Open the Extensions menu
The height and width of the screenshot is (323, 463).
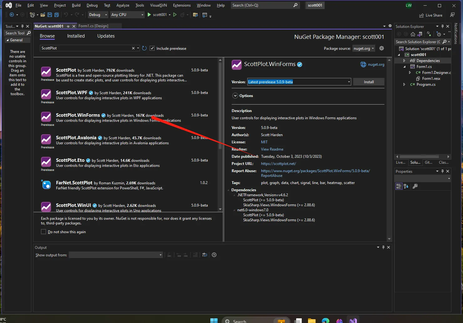pos(182,5)
